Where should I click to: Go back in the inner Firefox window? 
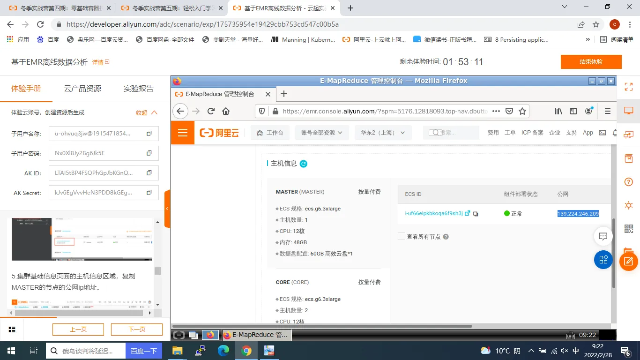click(x=180, y=111)
